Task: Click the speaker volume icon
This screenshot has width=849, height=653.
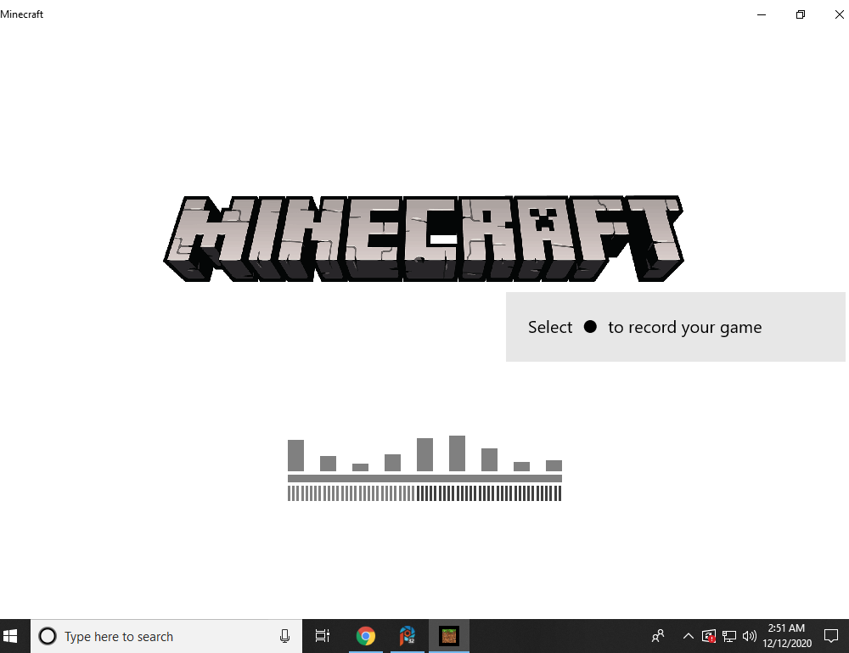Action: tap(750, 636)
